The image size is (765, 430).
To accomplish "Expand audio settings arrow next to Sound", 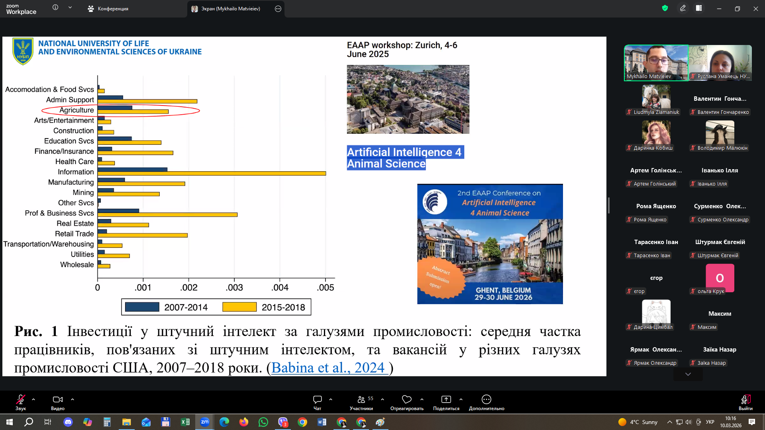I will point(33,399).
